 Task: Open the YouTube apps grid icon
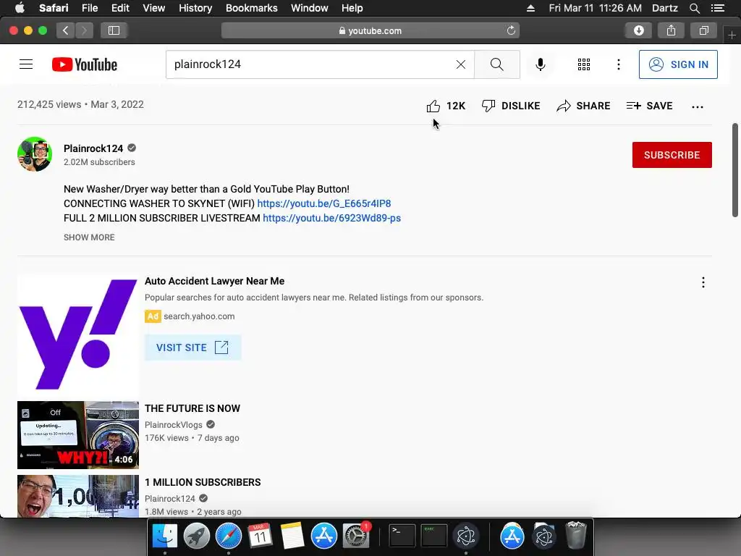click(x=584, y=64)
